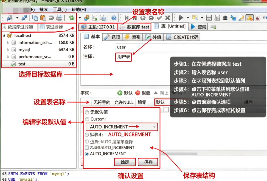This screenshot has width=267, height=181.
Task: Select the Custom: radio button
Action: tap(87, 119)
